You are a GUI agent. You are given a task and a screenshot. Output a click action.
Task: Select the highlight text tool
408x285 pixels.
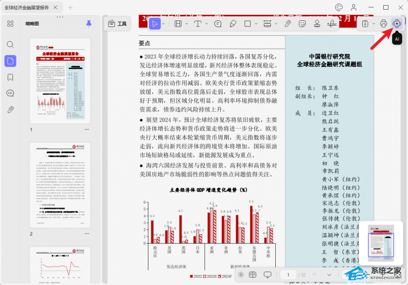(178, 24)
